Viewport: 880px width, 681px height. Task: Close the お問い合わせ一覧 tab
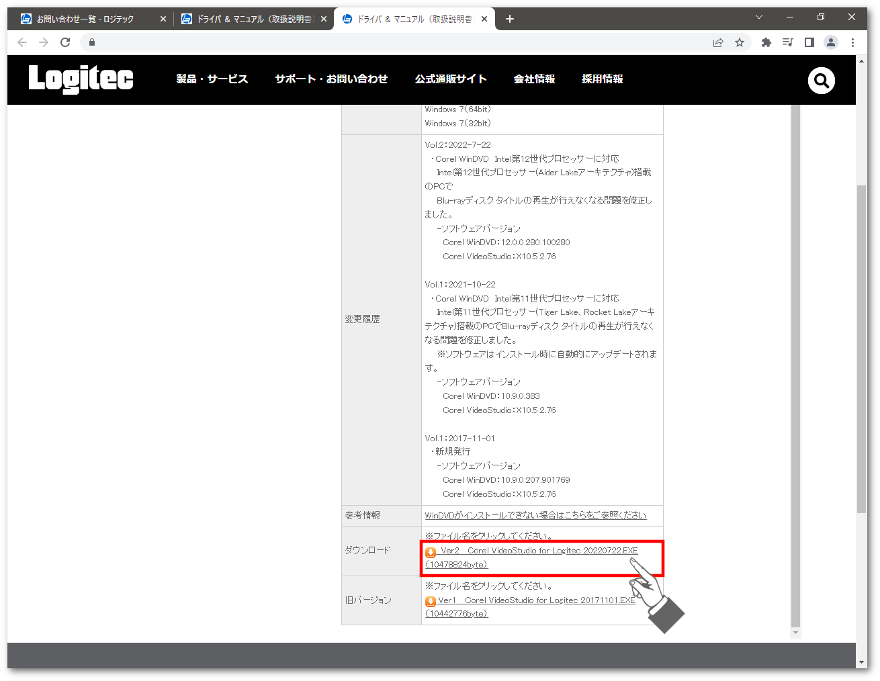pyautogui.click(x=163, y=19)
